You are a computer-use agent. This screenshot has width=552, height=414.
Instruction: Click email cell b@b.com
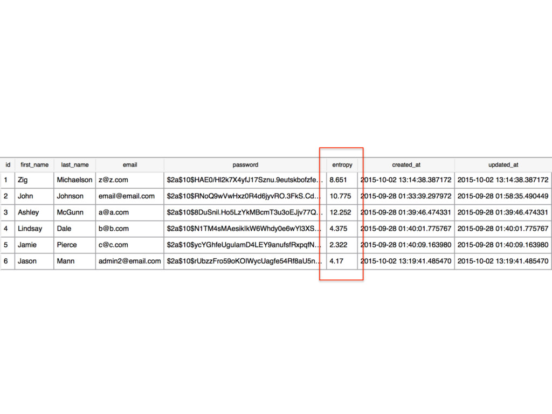coord(130,229)
